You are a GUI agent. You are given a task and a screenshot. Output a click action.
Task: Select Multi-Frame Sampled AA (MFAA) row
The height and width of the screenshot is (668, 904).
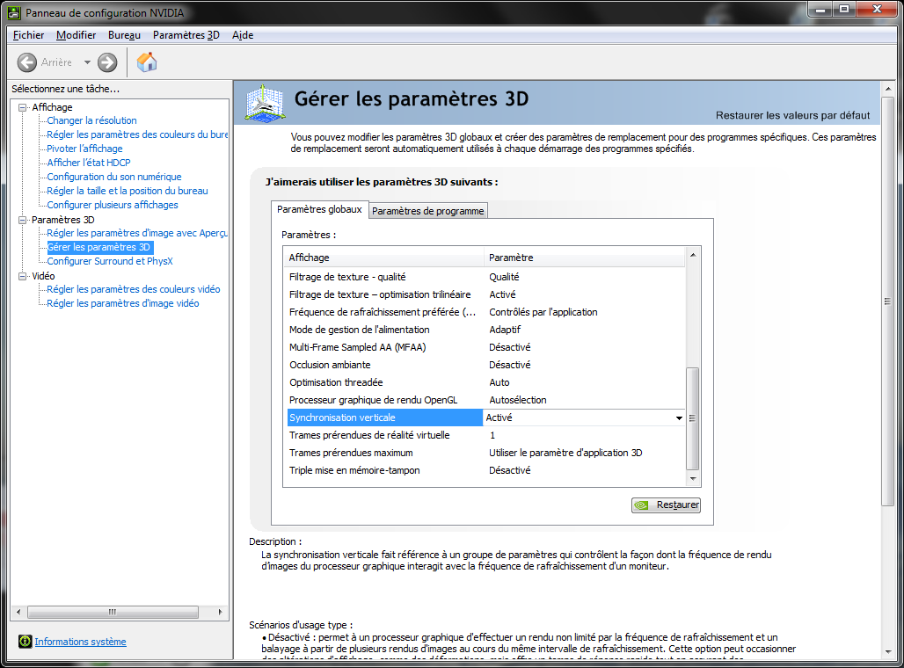point(486,347)
